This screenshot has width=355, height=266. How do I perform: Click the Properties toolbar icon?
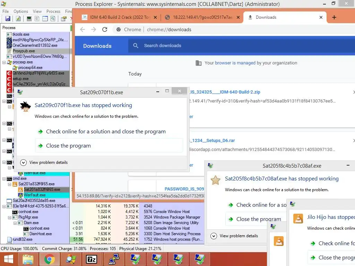tap(64, 19)
